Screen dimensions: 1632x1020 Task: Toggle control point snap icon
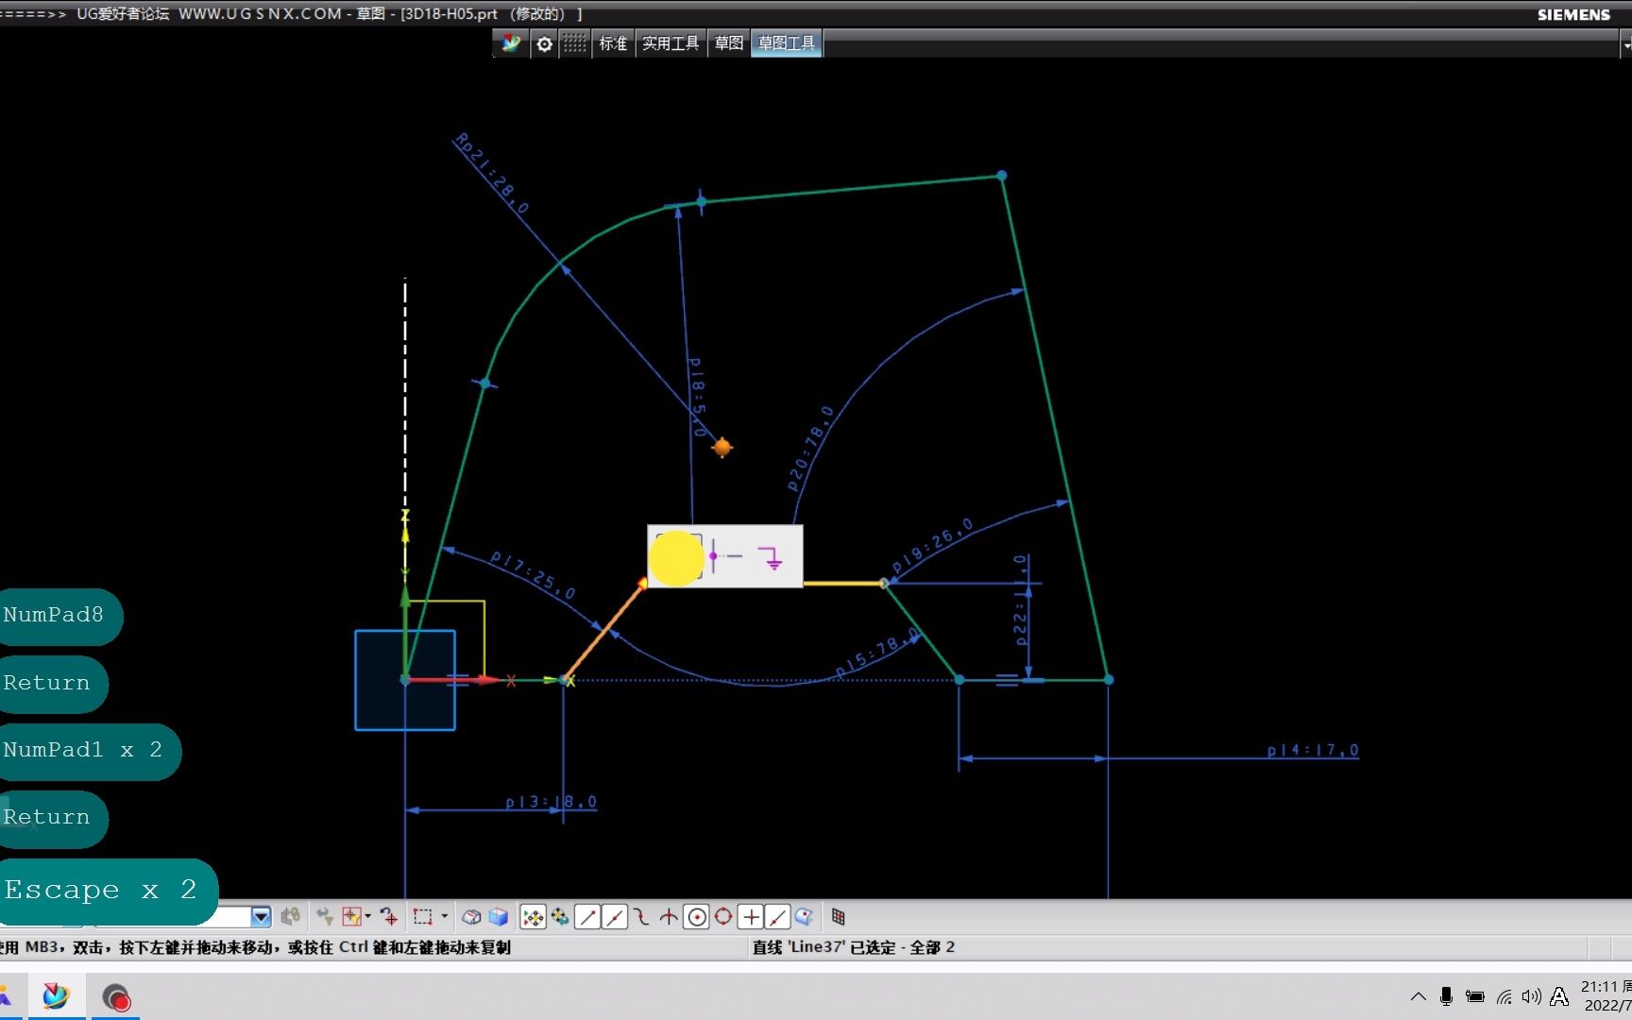coord(642,917)
